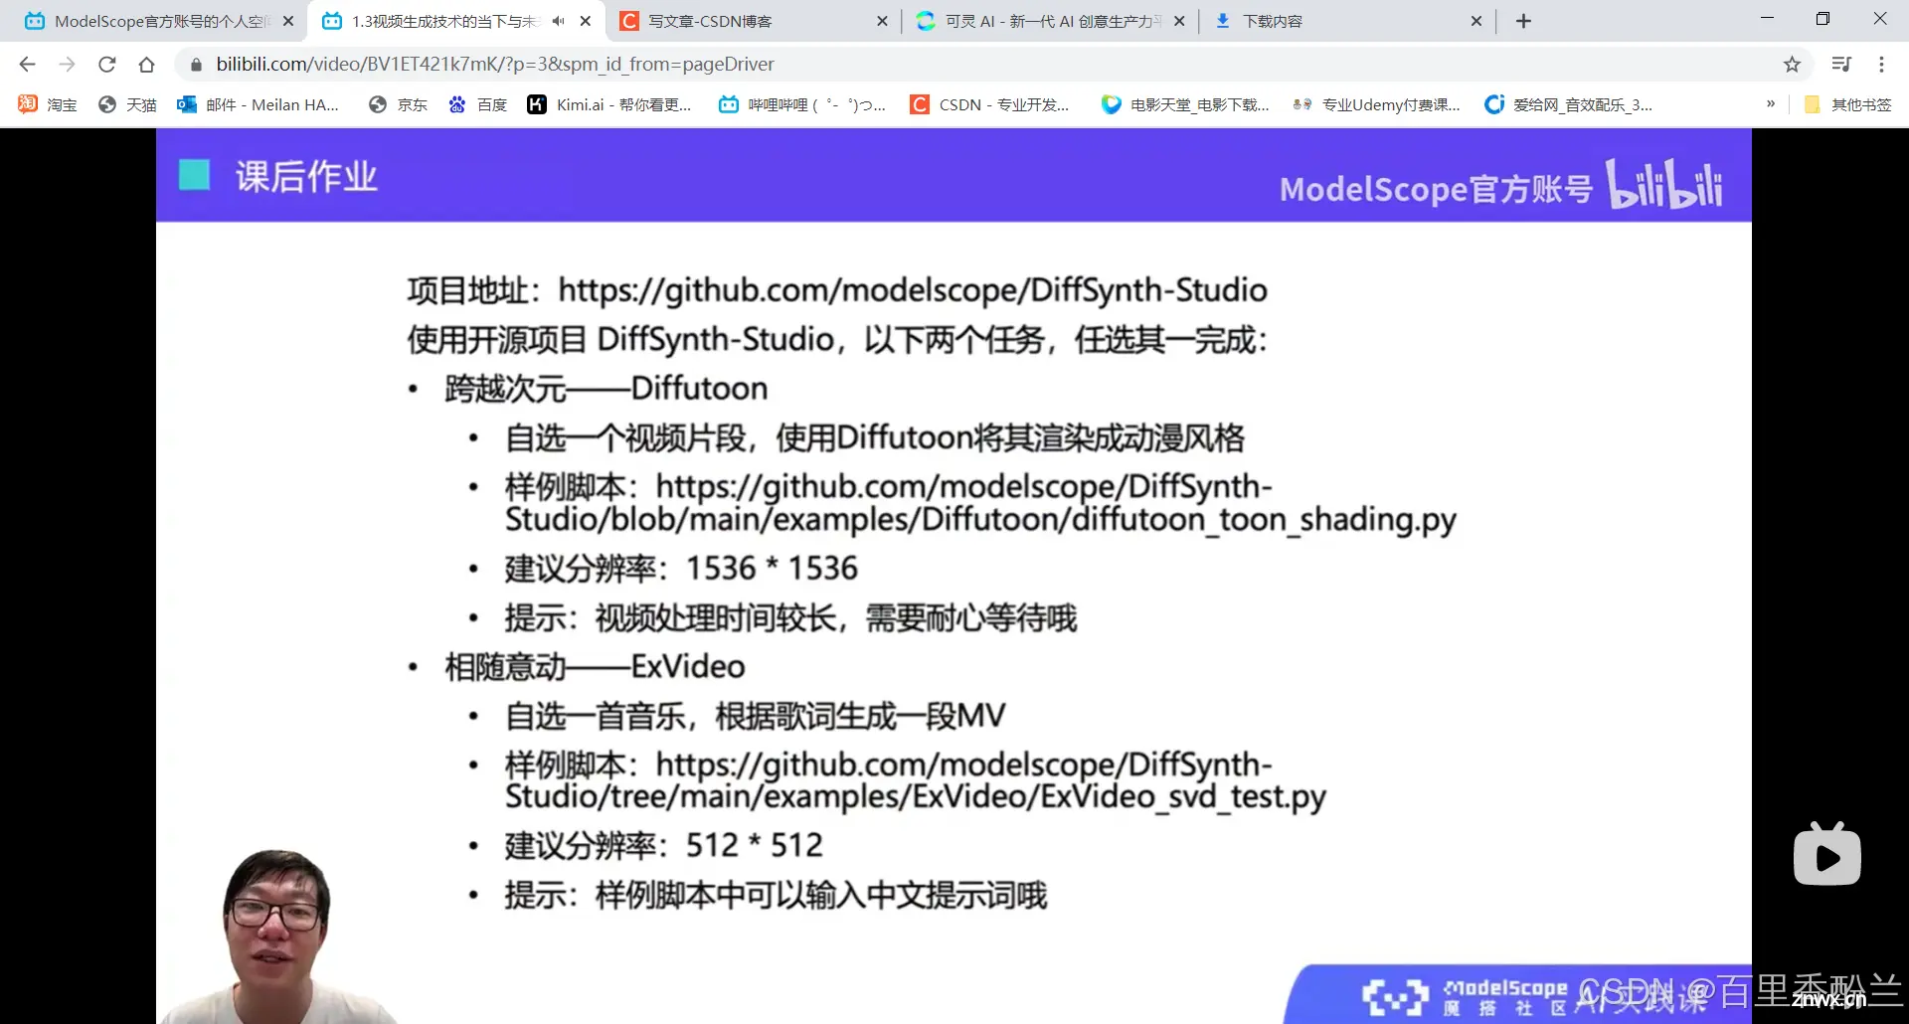Open the 爱给网_音效配乐 bookmark
This screenshot has width=1909, height=1024.
click(1569, 104)
